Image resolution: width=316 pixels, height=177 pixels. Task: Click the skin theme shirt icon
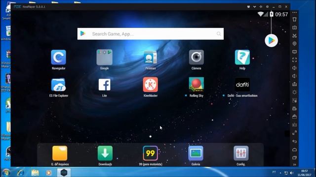click(x=248, y=6)
